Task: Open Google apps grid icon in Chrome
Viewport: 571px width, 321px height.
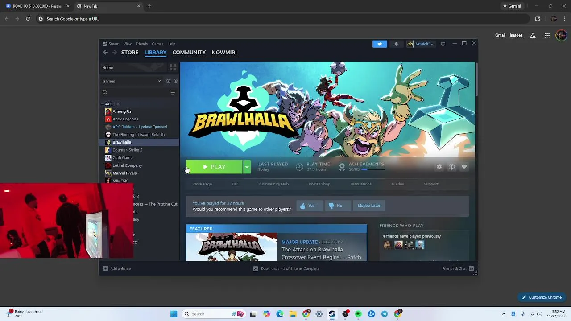Action: (x=547, y=35)
